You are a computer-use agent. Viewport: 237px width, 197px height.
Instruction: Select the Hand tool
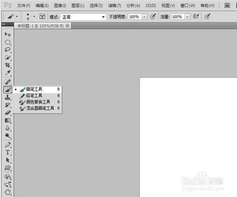tap(7, 192)
